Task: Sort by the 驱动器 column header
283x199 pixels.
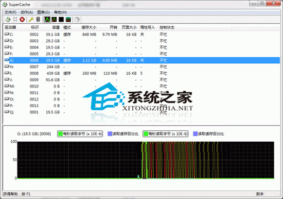Action: (10, 27)
